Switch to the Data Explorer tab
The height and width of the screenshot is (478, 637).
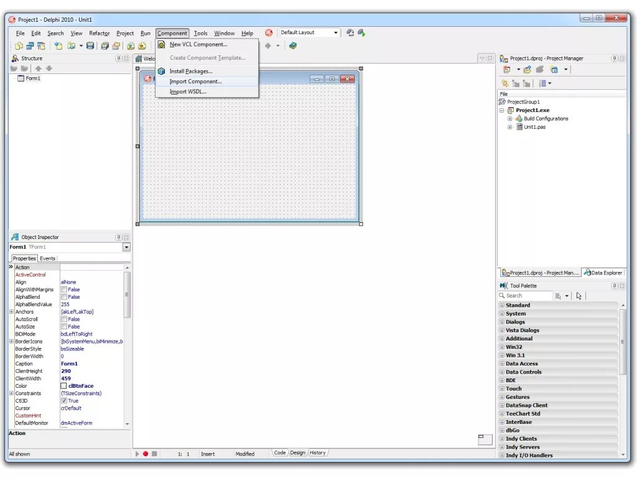(x=603, y=273)
